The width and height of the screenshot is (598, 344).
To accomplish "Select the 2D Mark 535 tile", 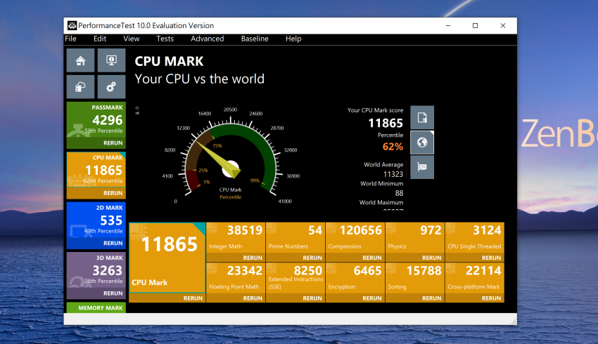I will [x=96, y=220].
